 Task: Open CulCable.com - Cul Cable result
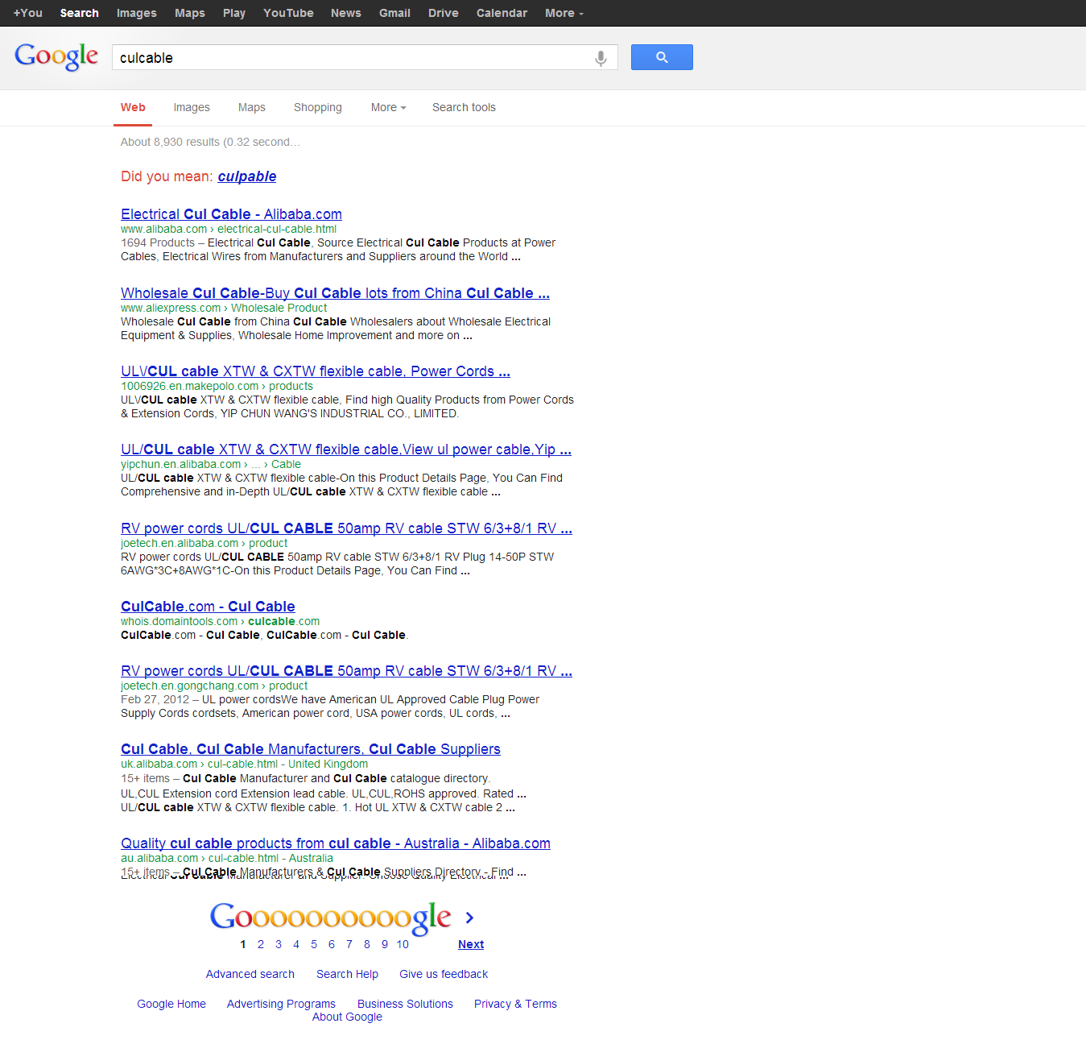pyautogui.click(x=208, y=607)
